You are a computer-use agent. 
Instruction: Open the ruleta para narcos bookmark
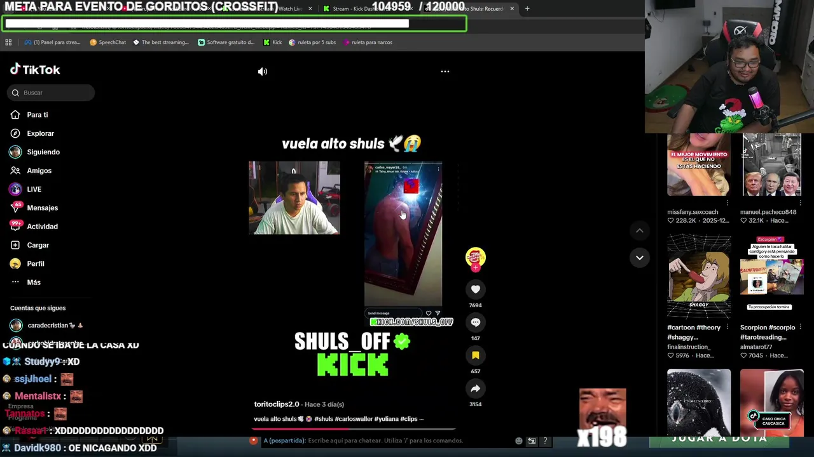[368, 43]
